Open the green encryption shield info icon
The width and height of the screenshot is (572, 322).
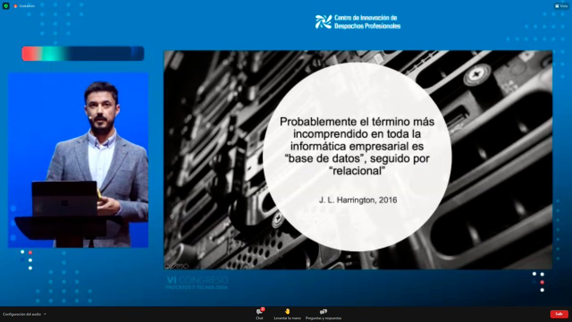6,6
